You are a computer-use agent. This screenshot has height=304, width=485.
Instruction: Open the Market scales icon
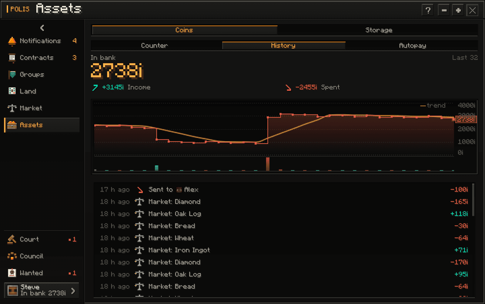(x=12, y=108)
